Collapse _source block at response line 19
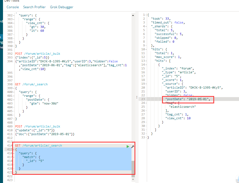This screenshot has height=183, width=239. [x=146, y=84]
